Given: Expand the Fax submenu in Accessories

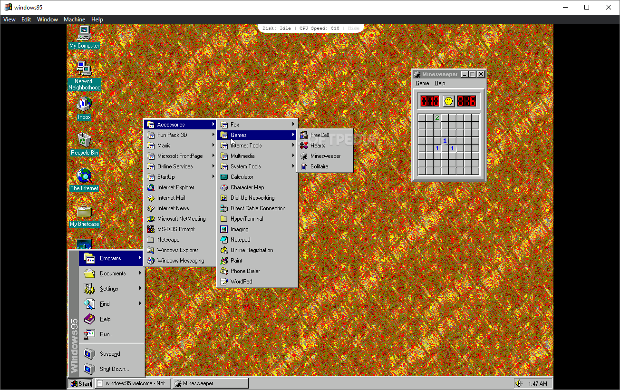Looking at the screenshot, I should coord(257,125).
